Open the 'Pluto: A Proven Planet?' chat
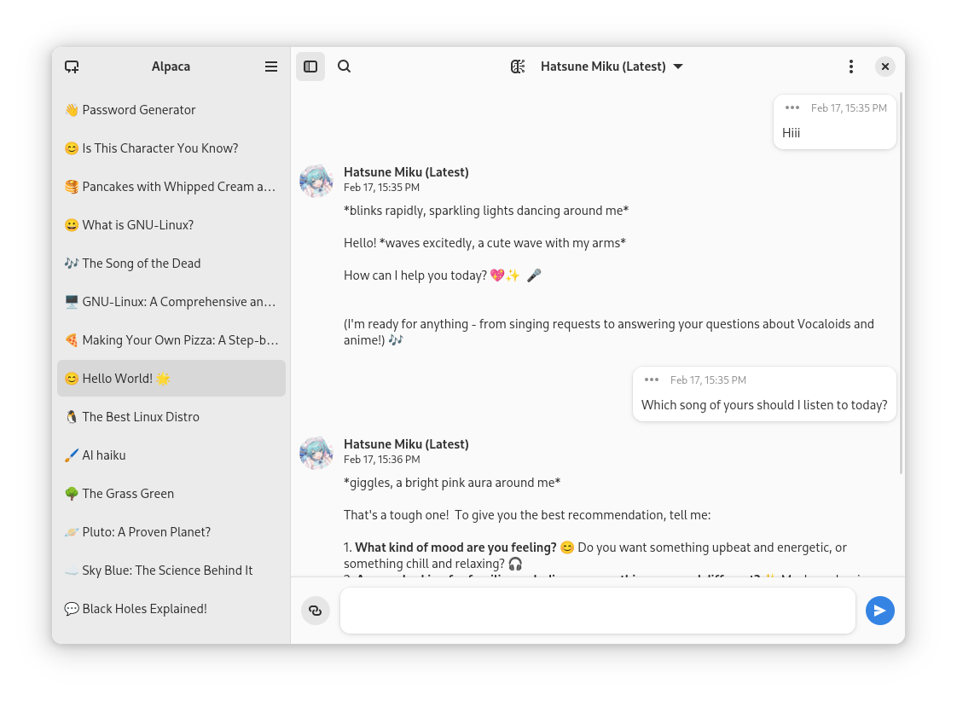This screenshot has height=701, width=957. tap(171, 532)
